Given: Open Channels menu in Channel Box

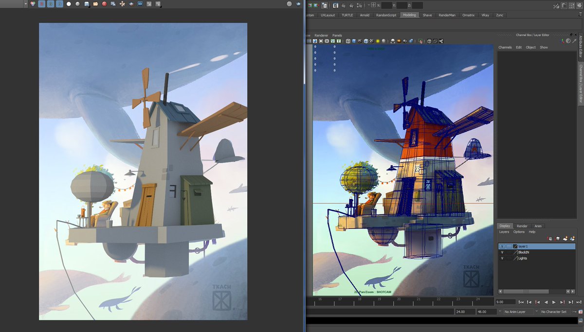Looking at the screenshot, I should pos(505,47).
